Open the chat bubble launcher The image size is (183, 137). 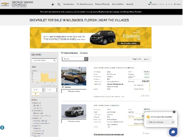click(173, 132)
